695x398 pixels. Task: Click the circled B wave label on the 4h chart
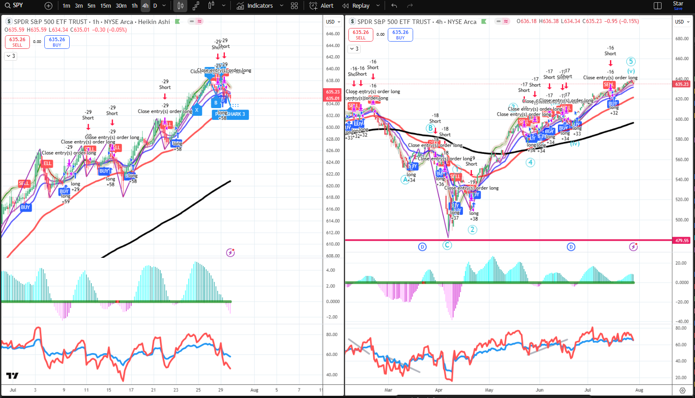430,128
